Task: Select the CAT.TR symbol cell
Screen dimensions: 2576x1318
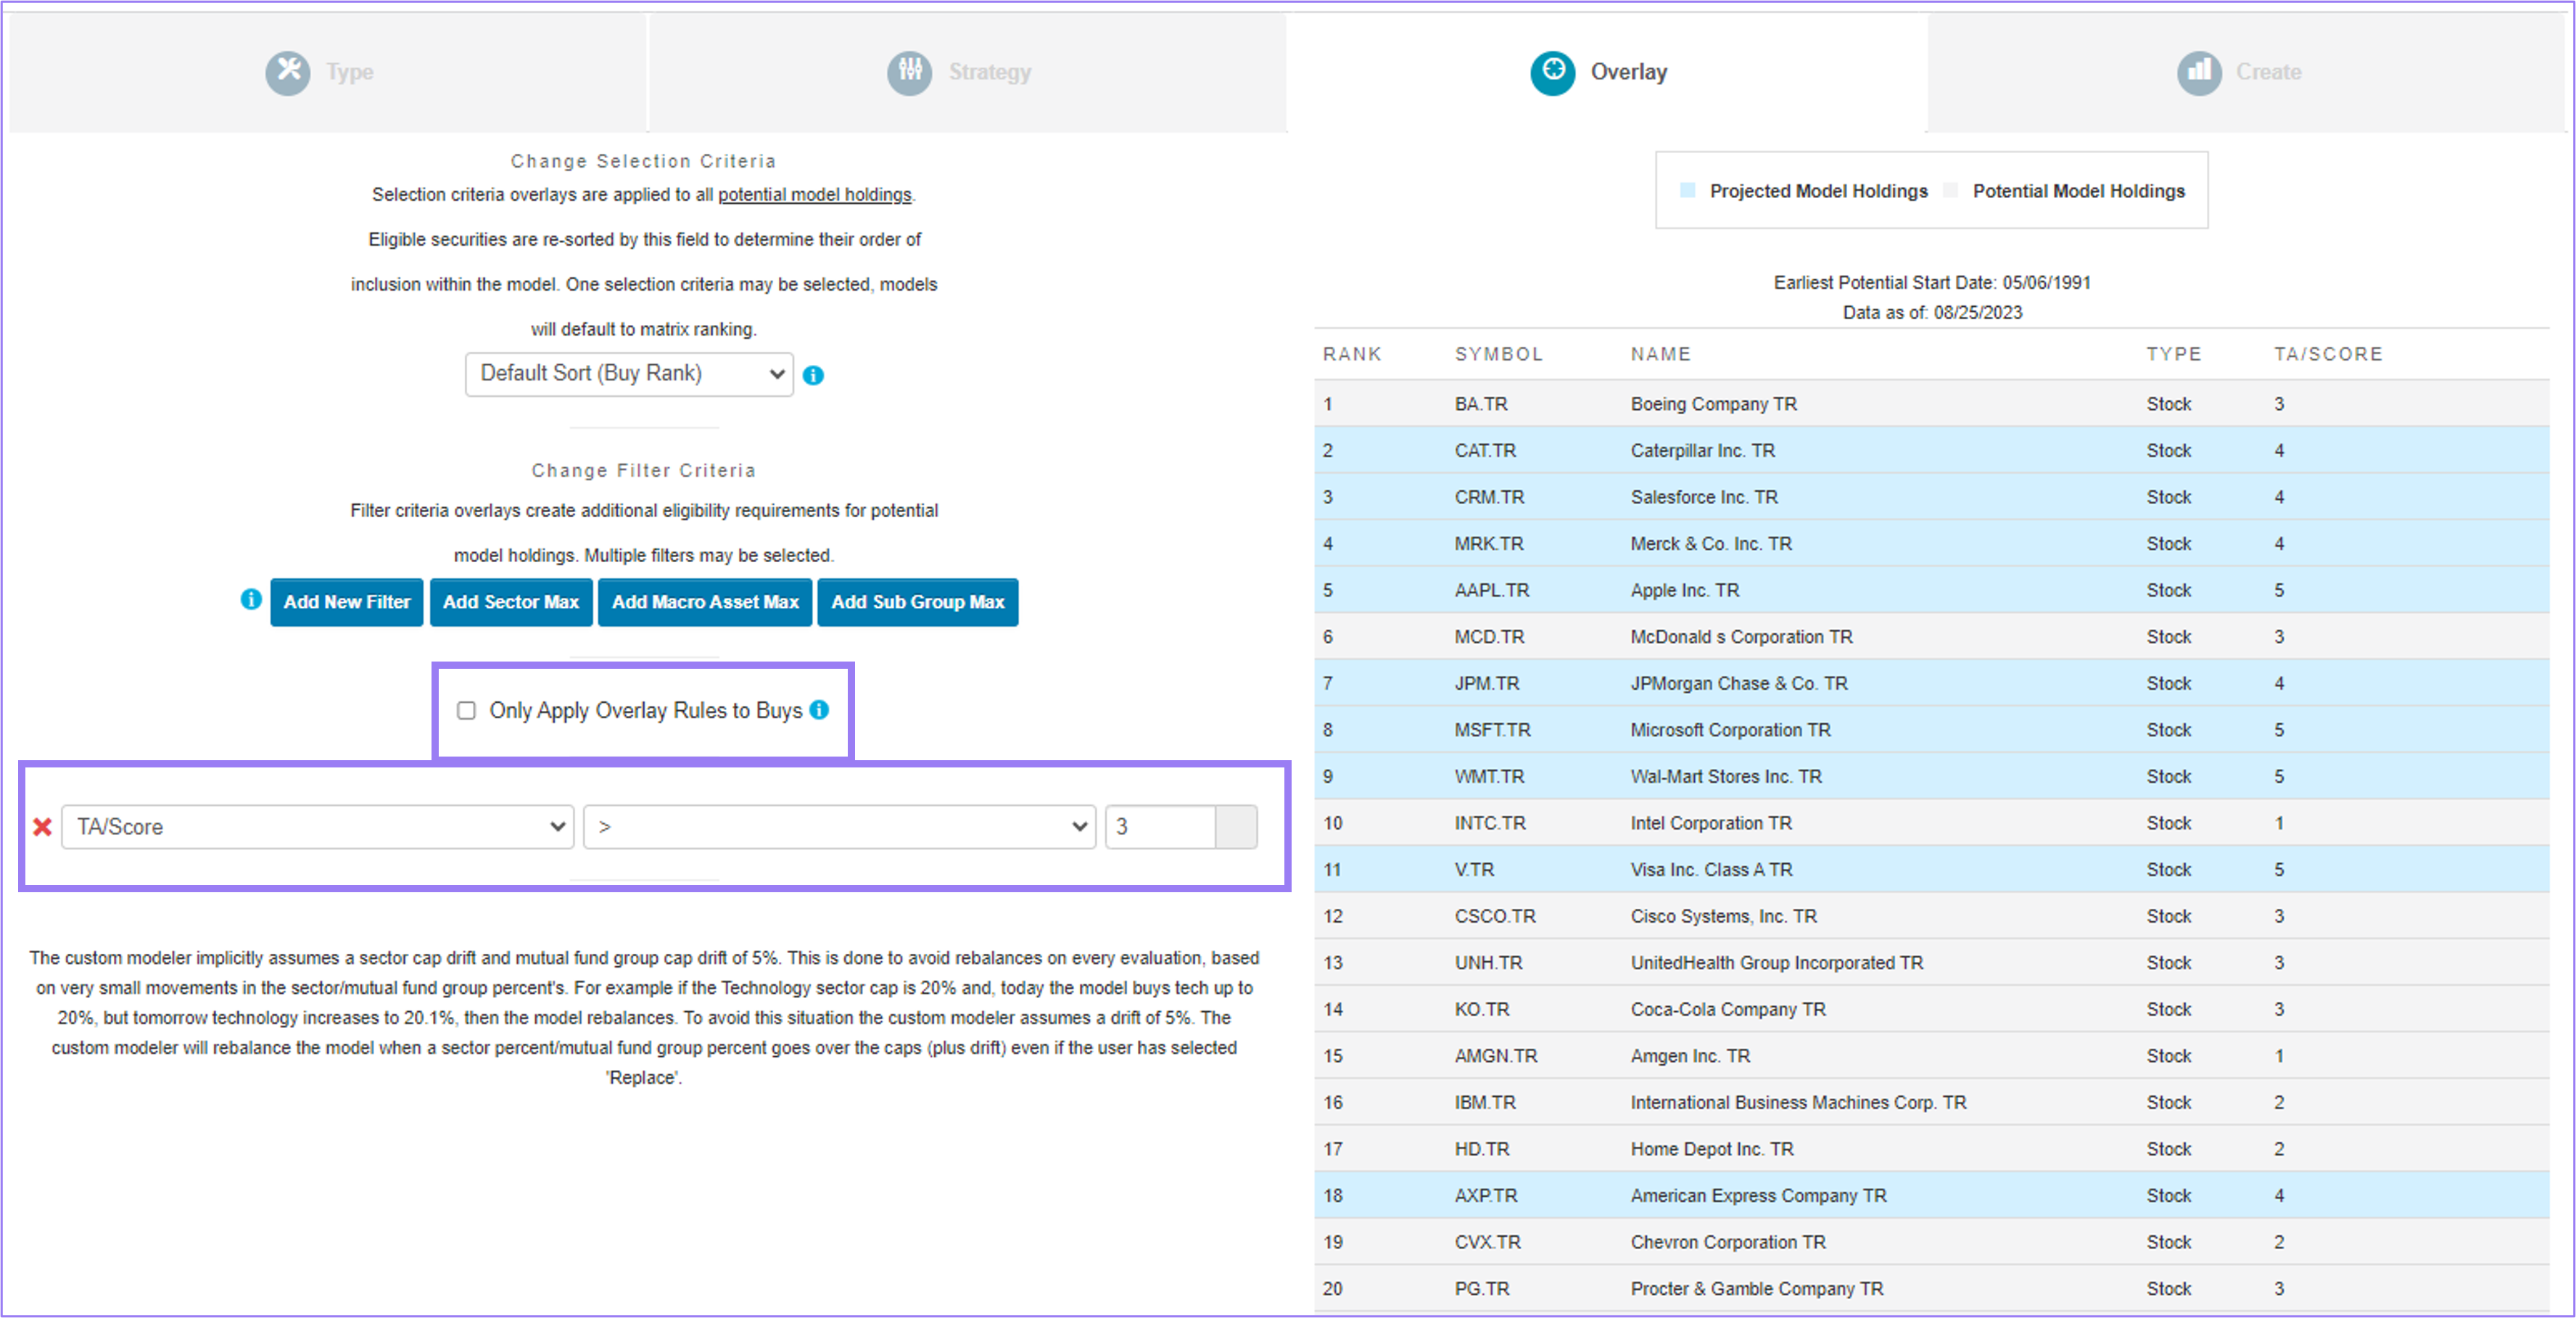Action: click(1485, 451)
